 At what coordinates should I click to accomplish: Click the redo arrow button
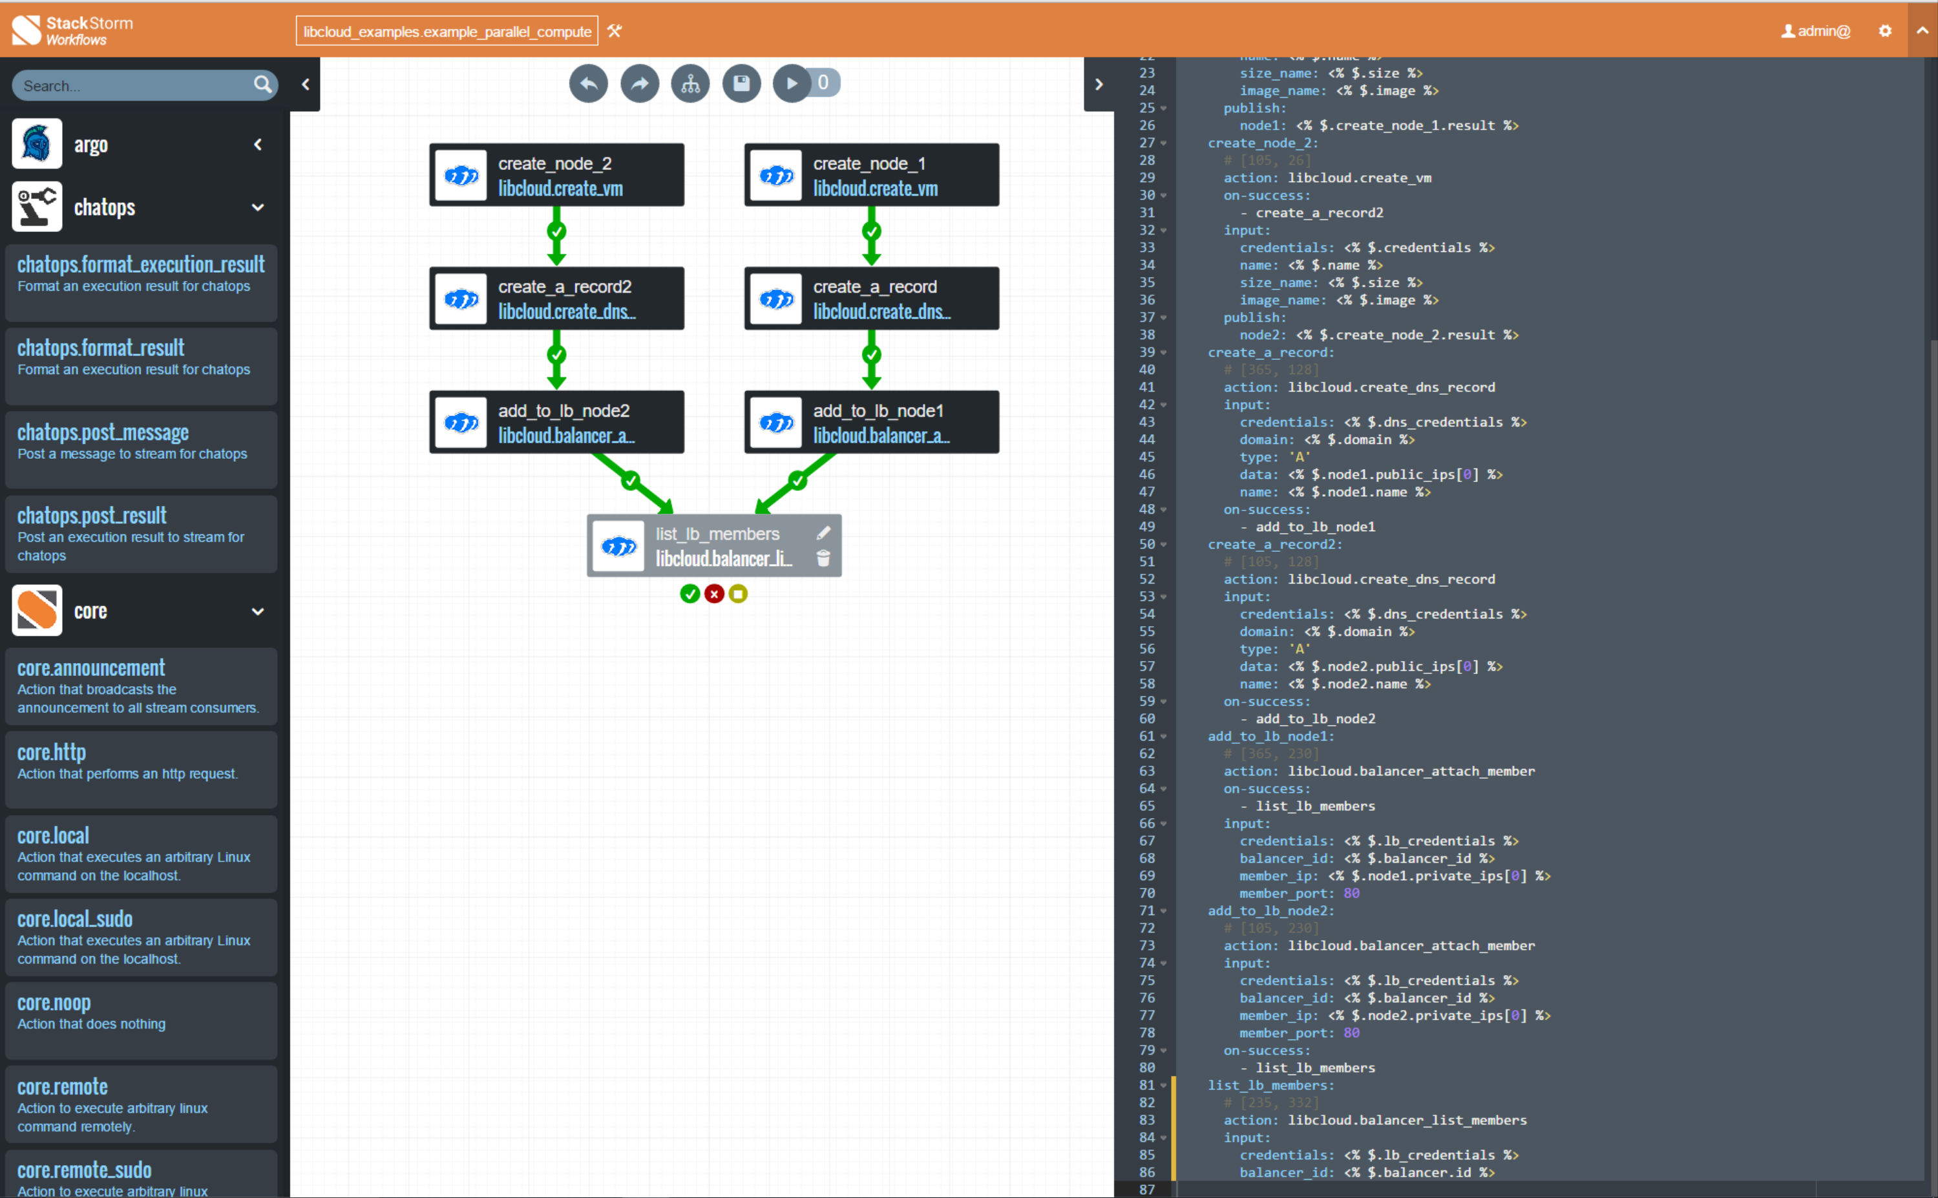pos(639,83)
